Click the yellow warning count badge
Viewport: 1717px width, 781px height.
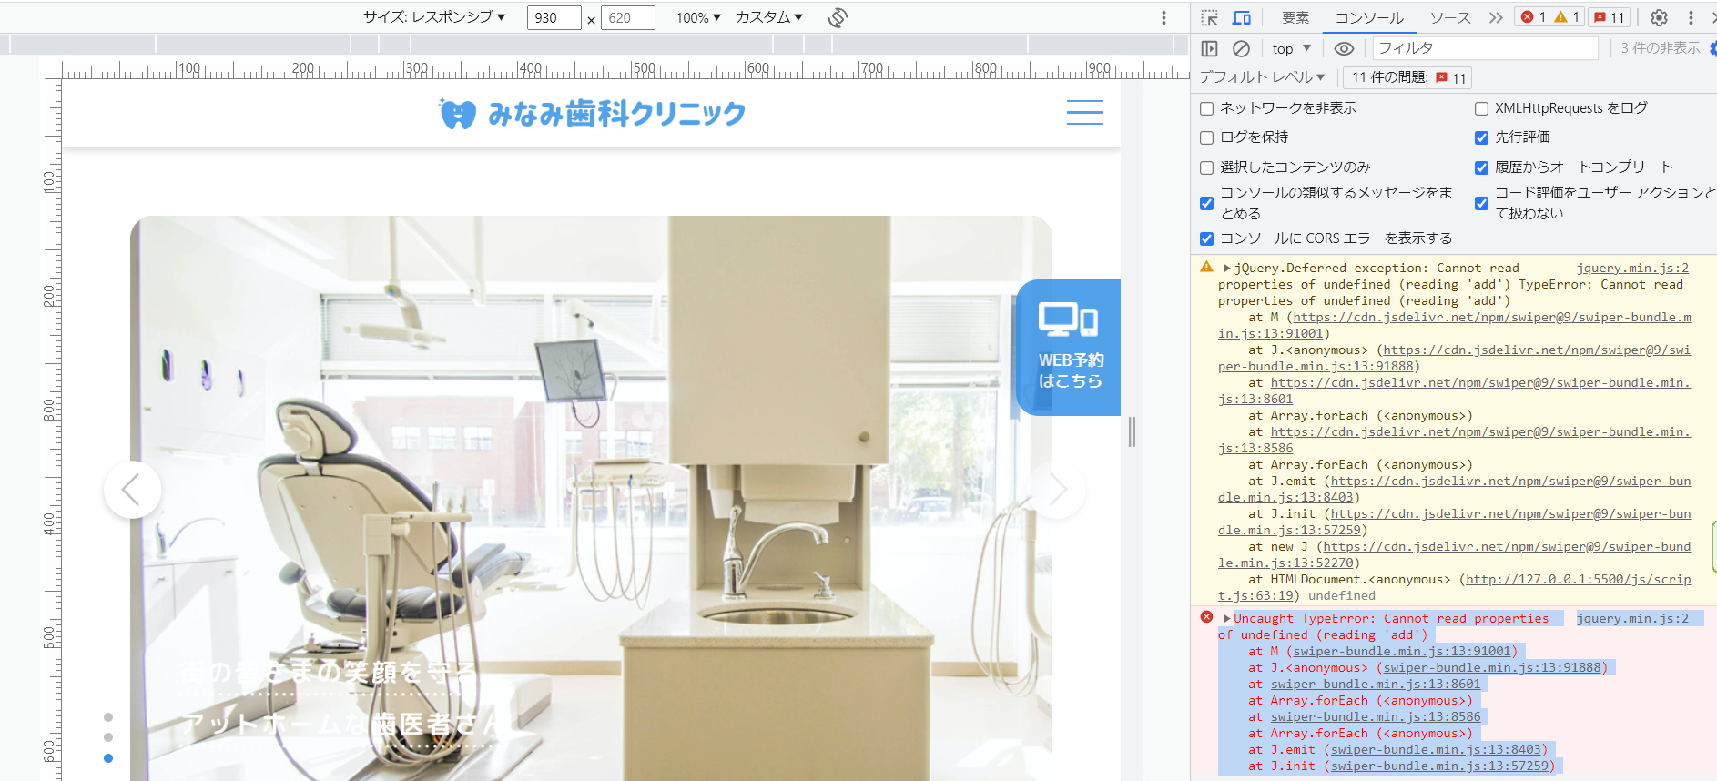[x=1567, y=17]
